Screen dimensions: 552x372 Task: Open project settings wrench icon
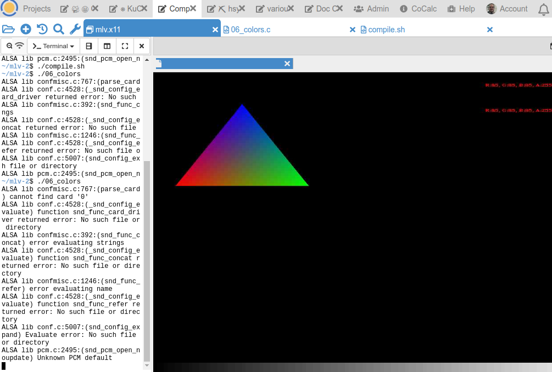(75, 30)
